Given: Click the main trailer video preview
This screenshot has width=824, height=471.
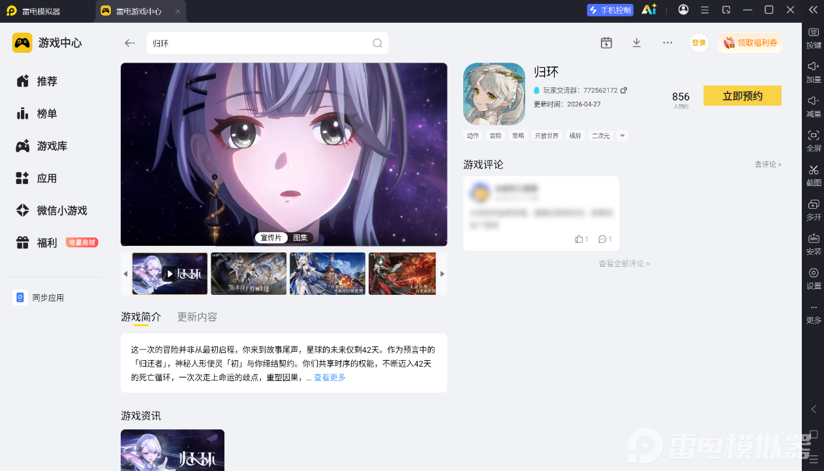Looking at the screenshot, I should pos(284,154).
